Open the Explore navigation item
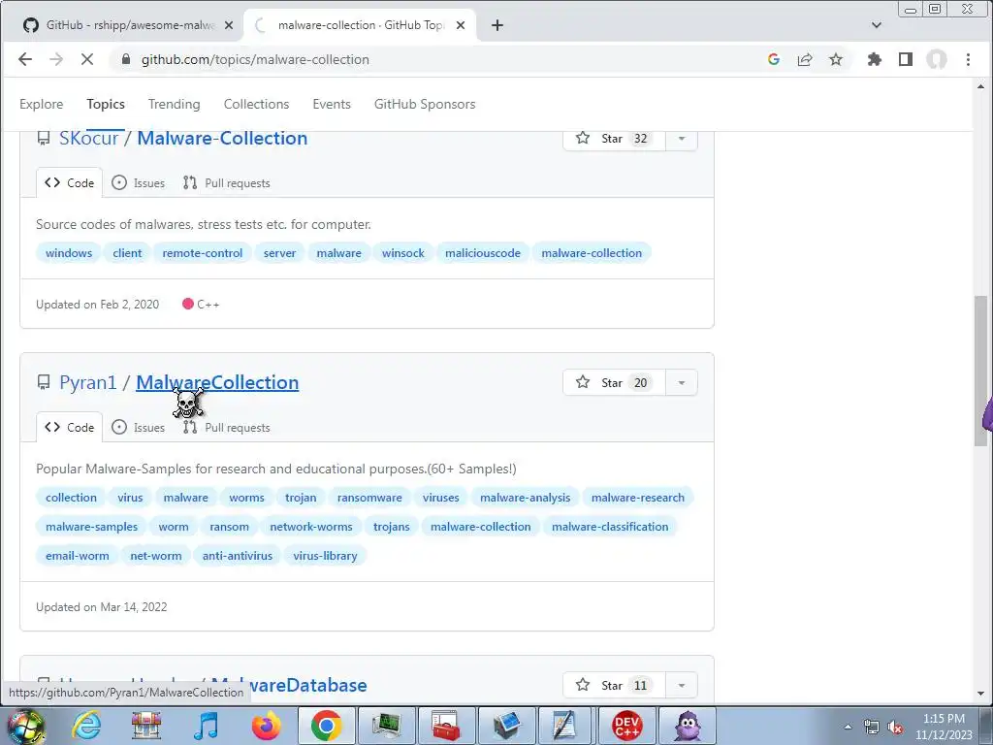Viewport: 993px width, 745px height. [x=41, y=104]
